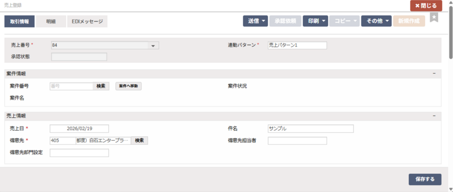Click 検索 next to 案件番号
Image resolution: width=453 pixels, height=192 pixels.
101,86
